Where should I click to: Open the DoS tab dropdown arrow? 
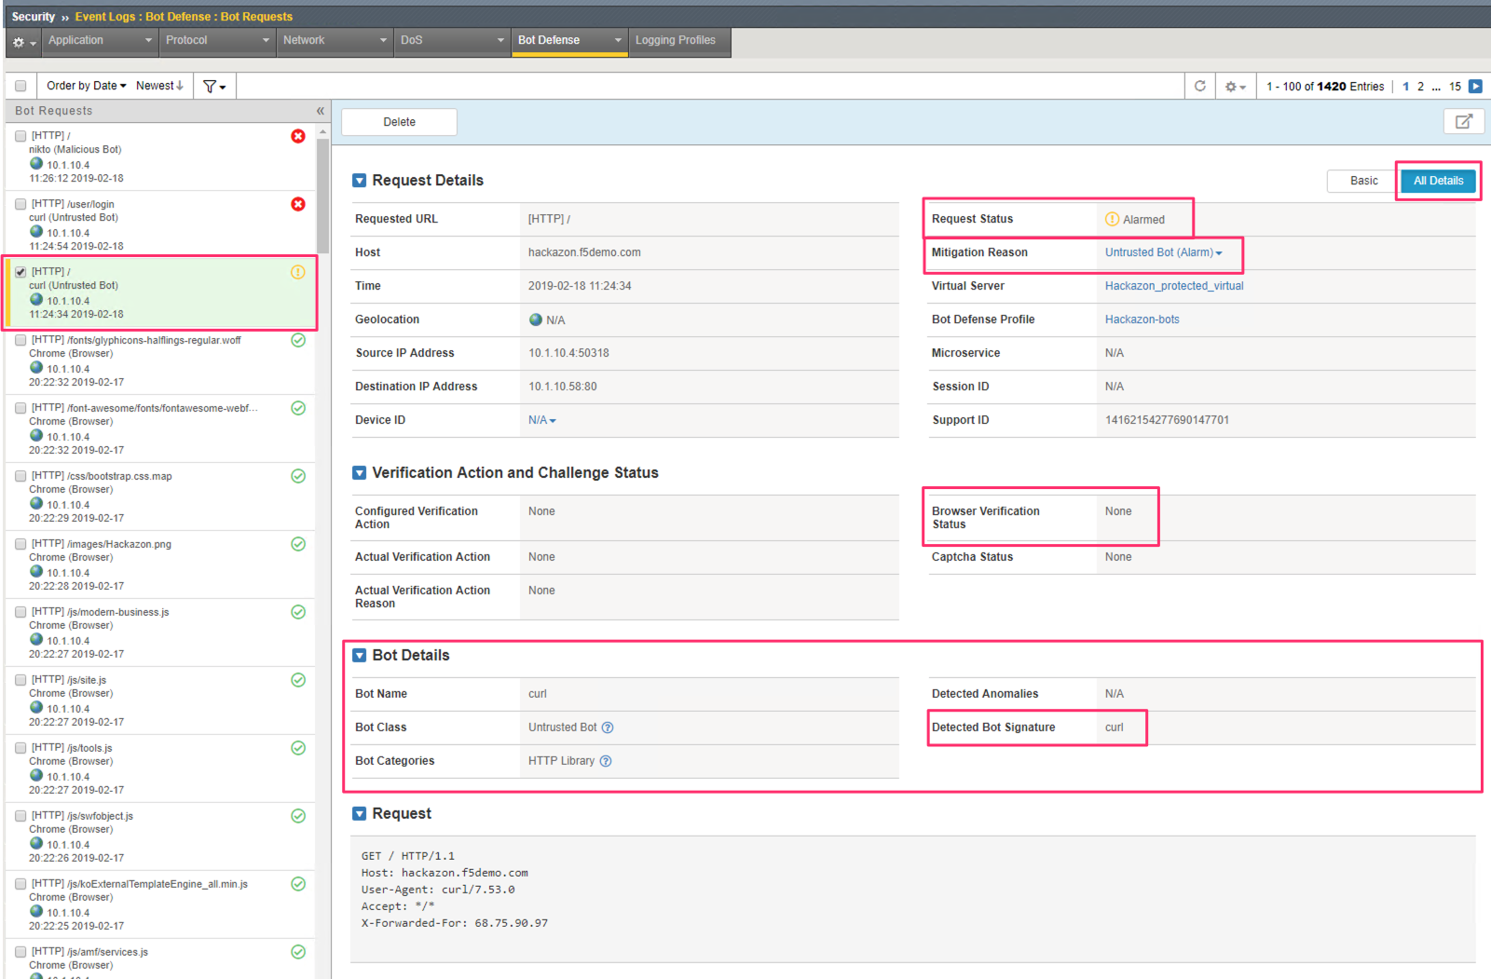(x=500, y=41)
